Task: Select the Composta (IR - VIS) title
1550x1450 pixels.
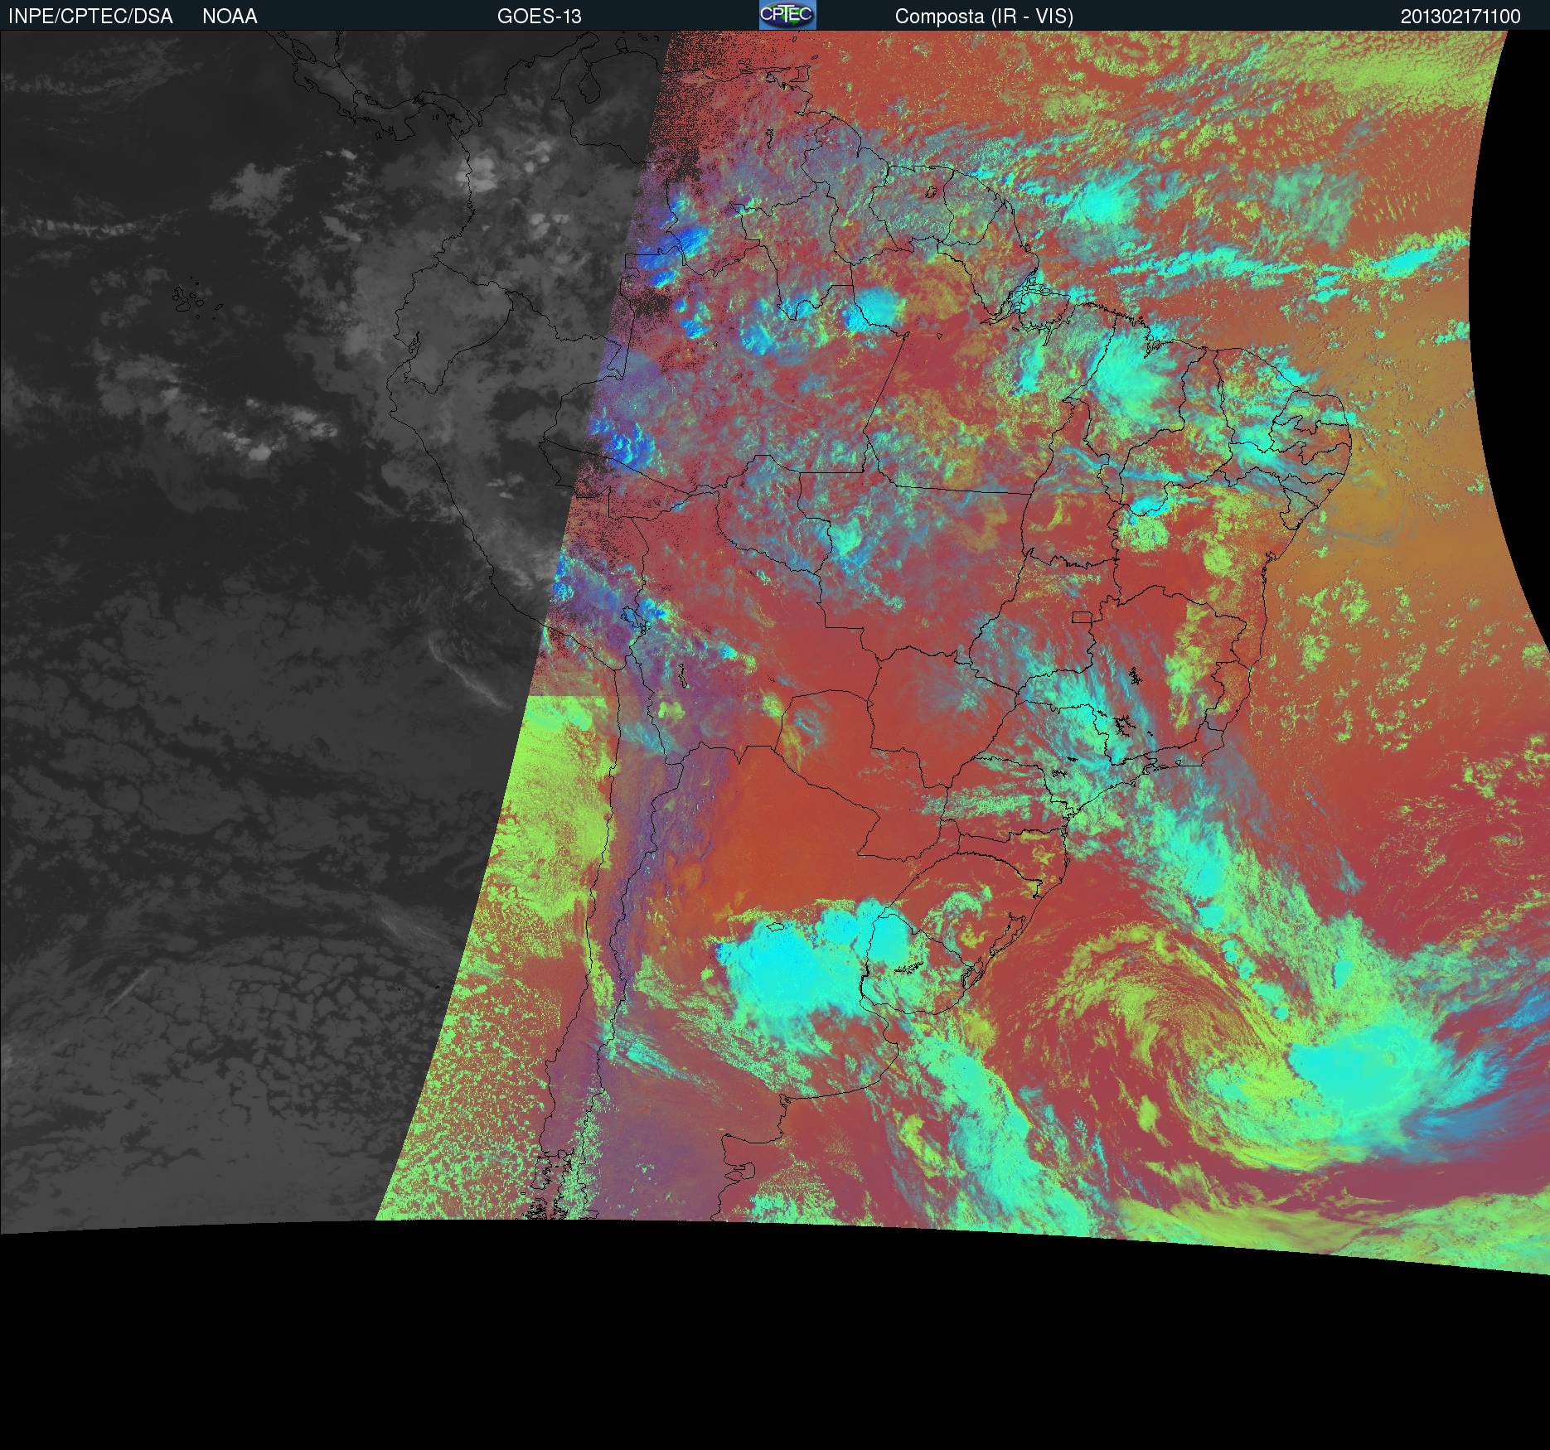Action: click(x=984, y=17)
